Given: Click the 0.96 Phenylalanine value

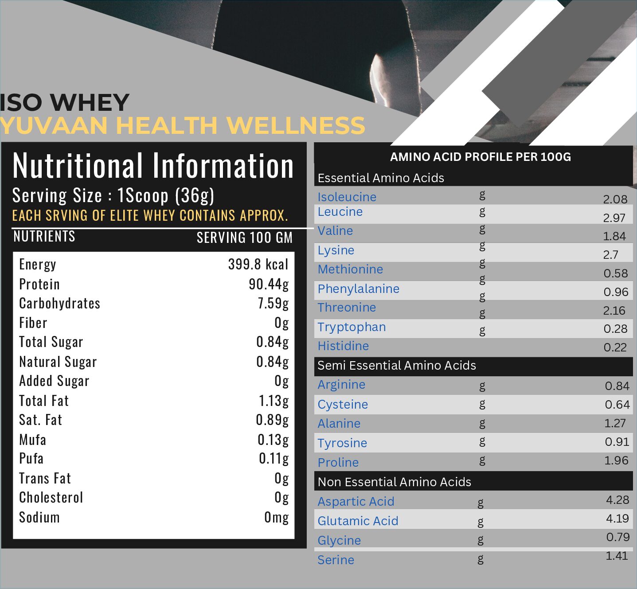Looking at the screenshot, I should [x=616, y=292].
